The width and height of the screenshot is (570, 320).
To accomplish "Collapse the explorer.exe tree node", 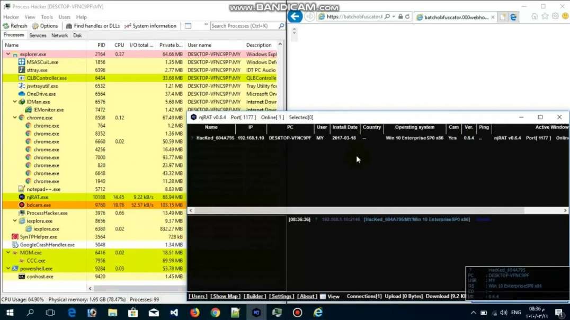I will [8, 54].
